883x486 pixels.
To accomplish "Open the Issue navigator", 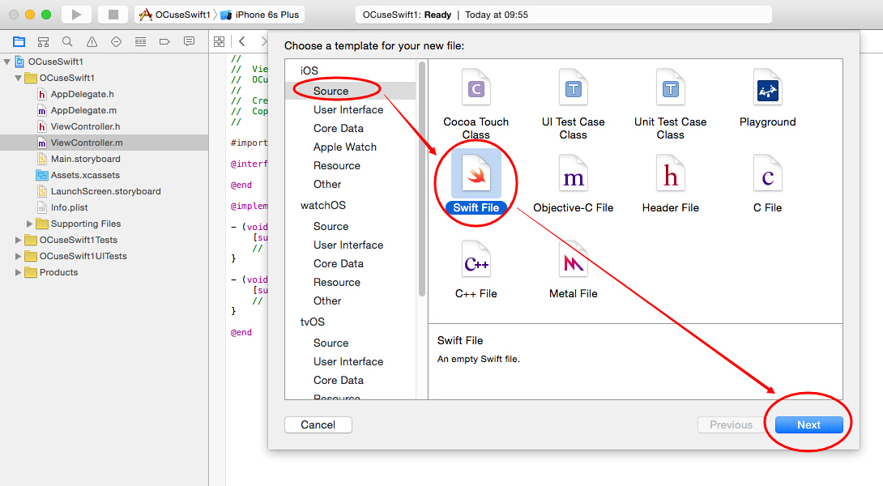I will [92, 41].
